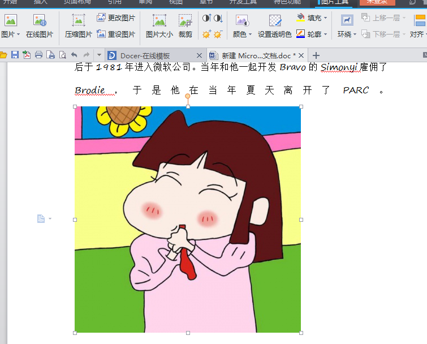Click the image bottom-center resize handle

[x=188, y=333]
